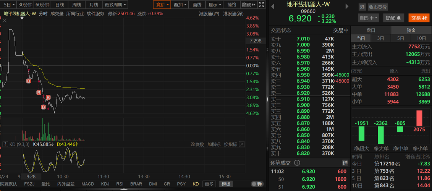Open the 更多周期 dropdown
The width and height of the screenshot is (432, 191).
pyautogui.click(x=115, y=5)
